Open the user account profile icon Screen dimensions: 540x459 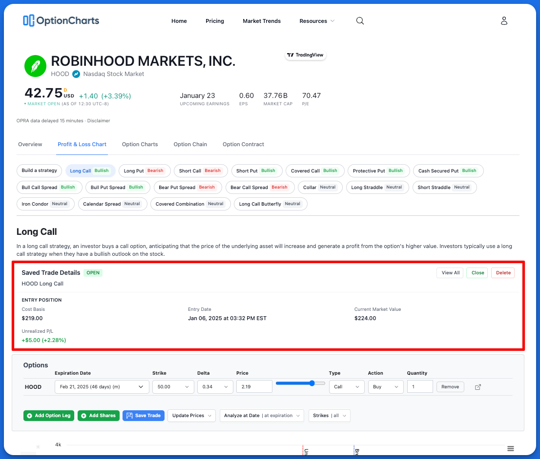[504, 21]
